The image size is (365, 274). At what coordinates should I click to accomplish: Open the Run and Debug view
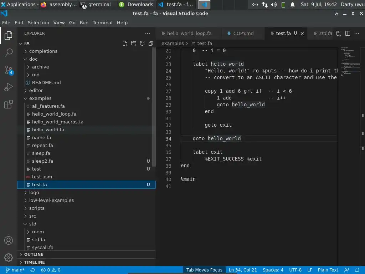point(9,87)
